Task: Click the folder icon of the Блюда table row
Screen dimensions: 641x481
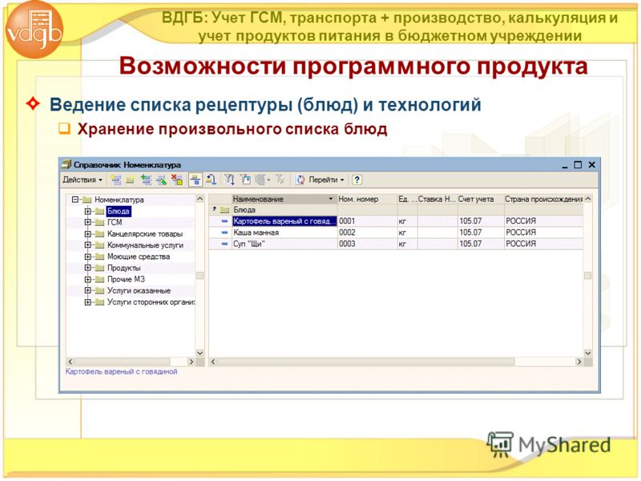Action: 224,210
